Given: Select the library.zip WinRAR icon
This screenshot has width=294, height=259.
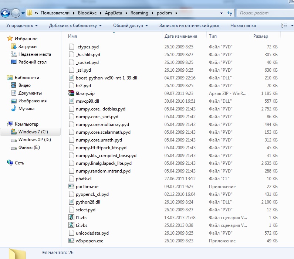Looking at the screenshot, I should point(71,93).
